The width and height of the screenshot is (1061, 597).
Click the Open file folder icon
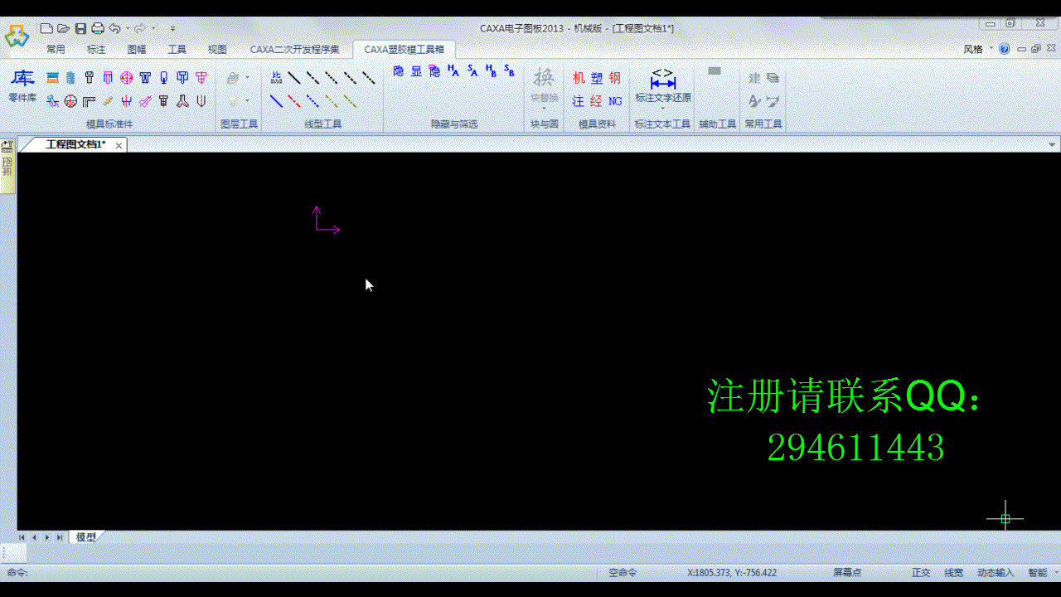64,28
